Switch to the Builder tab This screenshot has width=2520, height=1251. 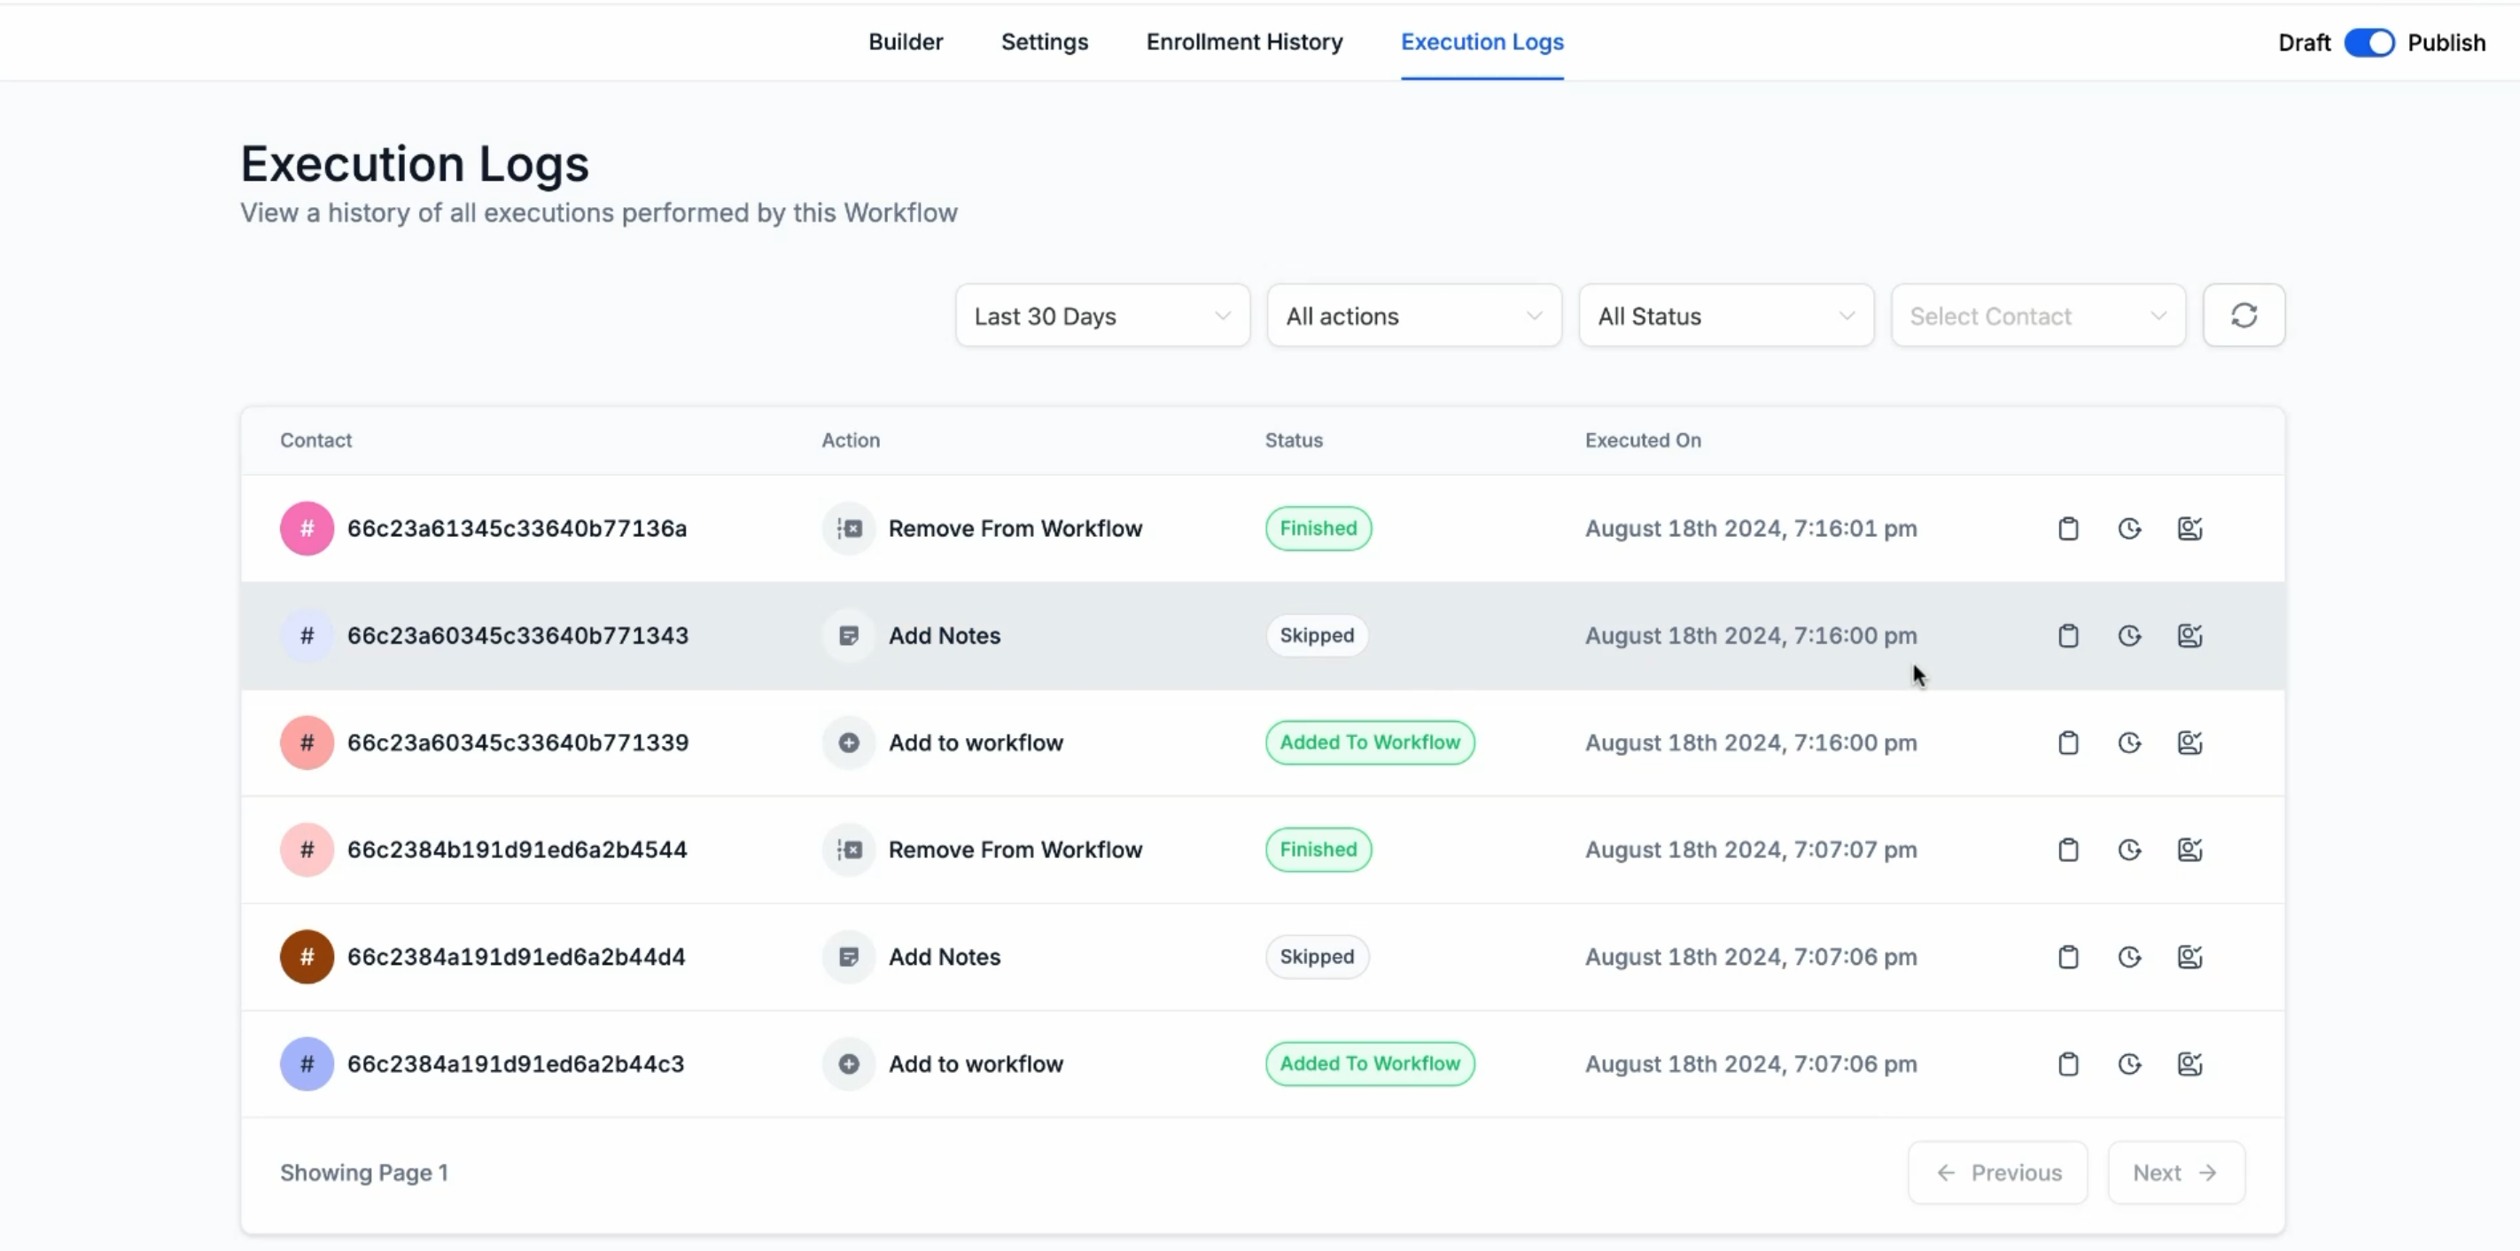point(905,42)
